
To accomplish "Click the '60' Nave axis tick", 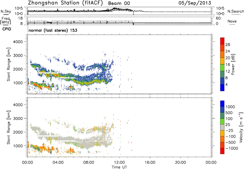I will coord(218,18).
